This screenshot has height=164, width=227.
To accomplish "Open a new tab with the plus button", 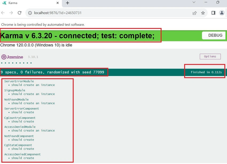I will 68,3.
